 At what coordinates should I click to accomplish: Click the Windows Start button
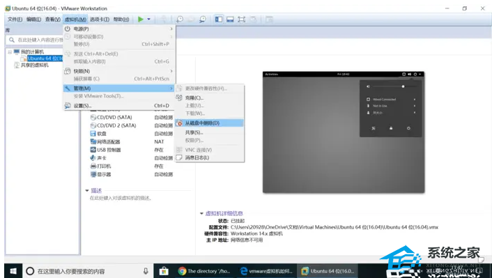point(13,271)
